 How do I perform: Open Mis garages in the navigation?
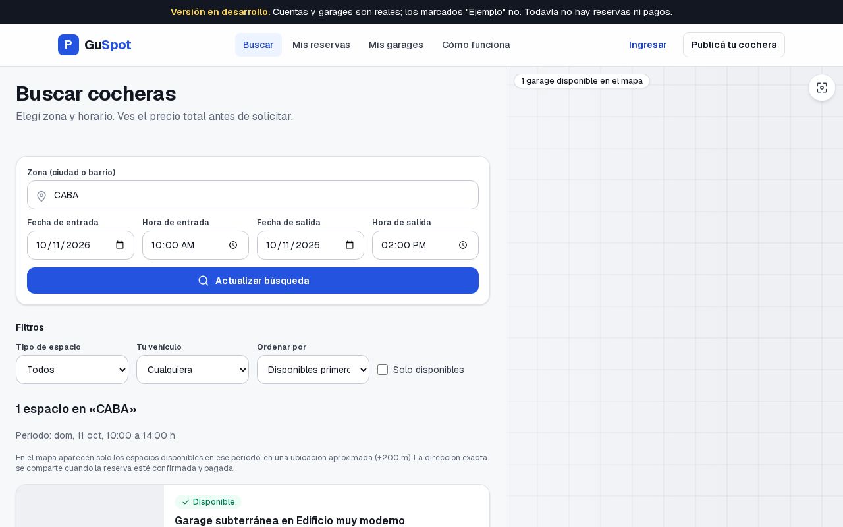coord(396,45)
